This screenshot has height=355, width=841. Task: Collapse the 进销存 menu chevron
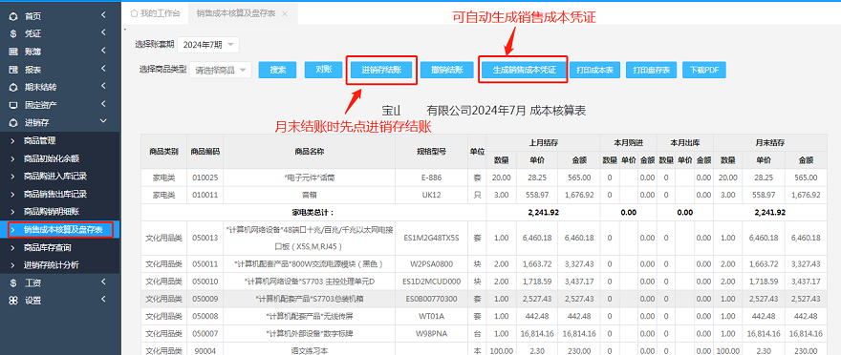pyautogui.click(x=103, y=121)
